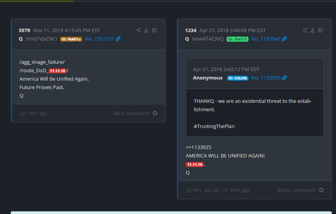The height and width of the screenshot is (214, 336).
Task: Open post link No. 7352751
Action: 99,39
